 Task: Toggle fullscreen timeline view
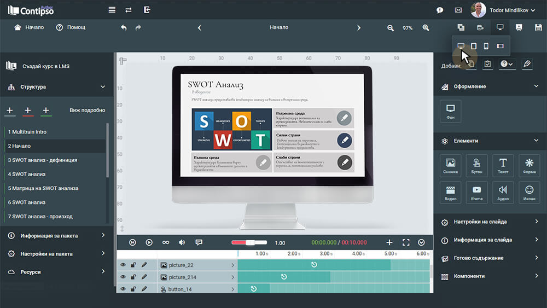click(x=406, y=242)
